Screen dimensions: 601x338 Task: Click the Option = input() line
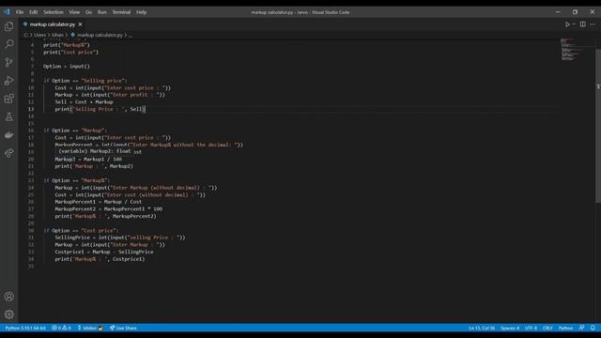[x=67, y=67]
